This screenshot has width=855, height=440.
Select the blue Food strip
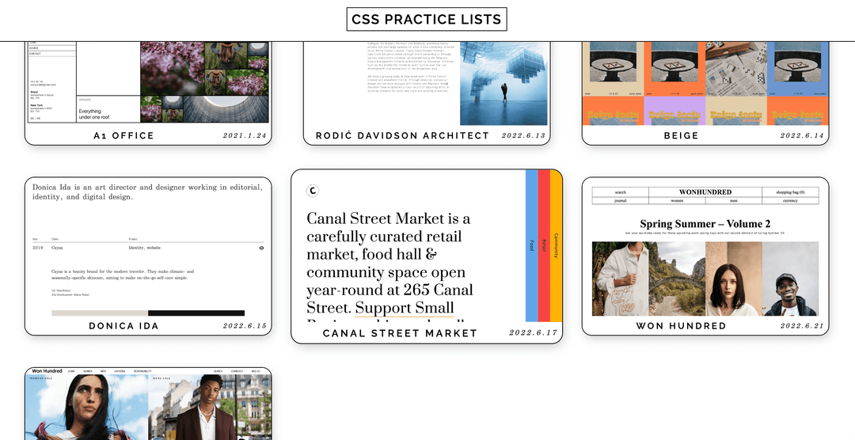click(x=532, y=245)
